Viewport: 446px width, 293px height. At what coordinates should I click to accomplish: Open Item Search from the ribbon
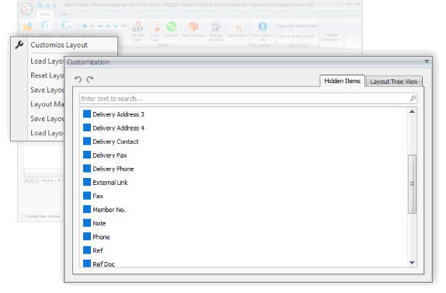point(238,30)
